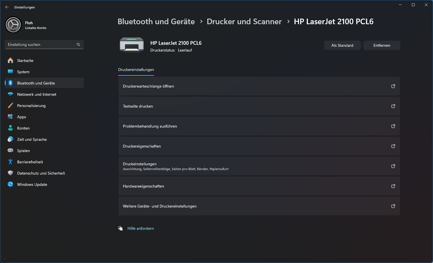Switch to the Druckereinstellungen tab

point(136,70)
